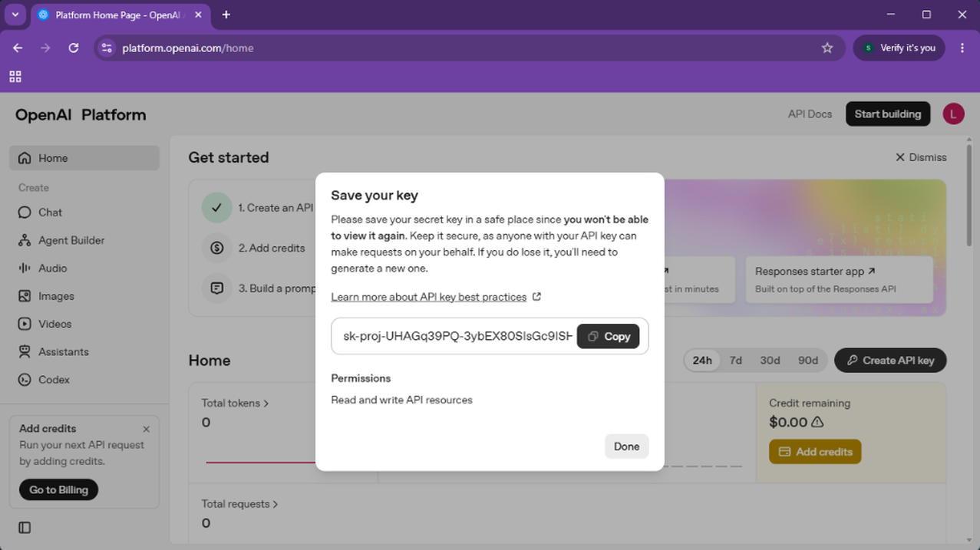The height and width of the screenshot is (550, 980).
Task: Click the API key text field
Action: click(457, 336)
